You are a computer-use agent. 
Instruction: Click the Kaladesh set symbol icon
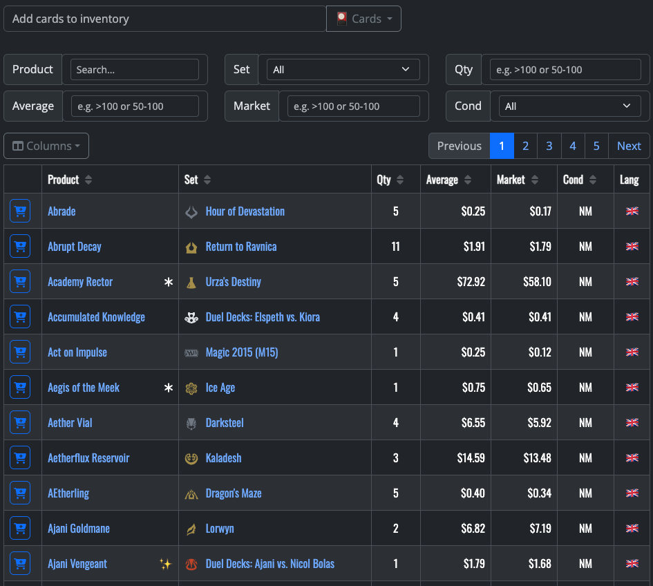pyautogui.click(x=191, y=457)
